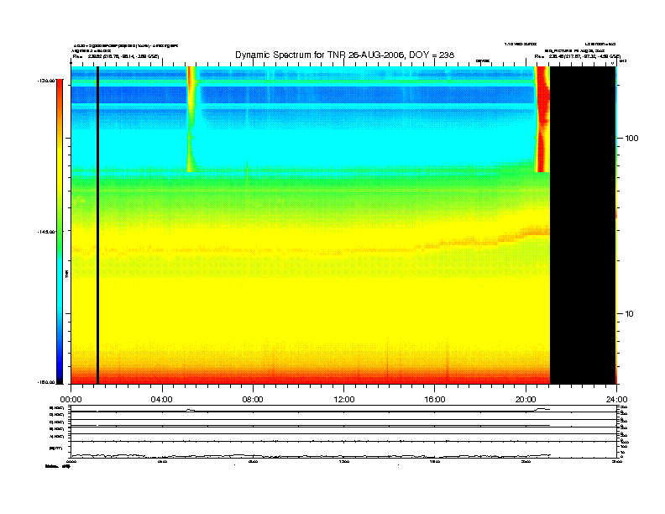Click the 20:00 time axis label

tap(526, 400)
